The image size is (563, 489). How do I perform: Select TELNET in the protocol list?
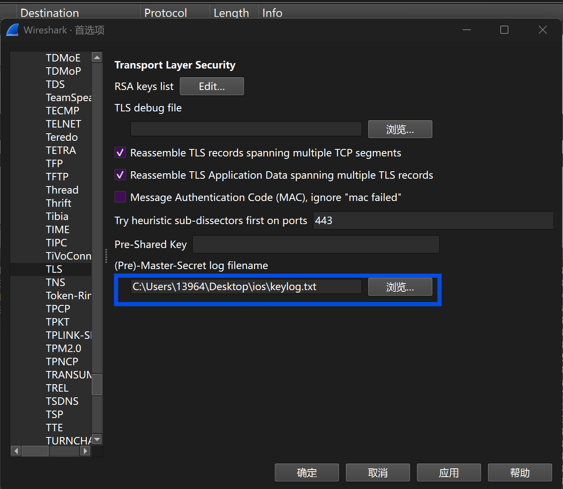(64, 124)
